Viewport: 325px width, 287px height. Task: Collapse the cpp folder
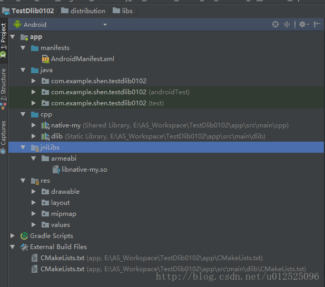23,114
